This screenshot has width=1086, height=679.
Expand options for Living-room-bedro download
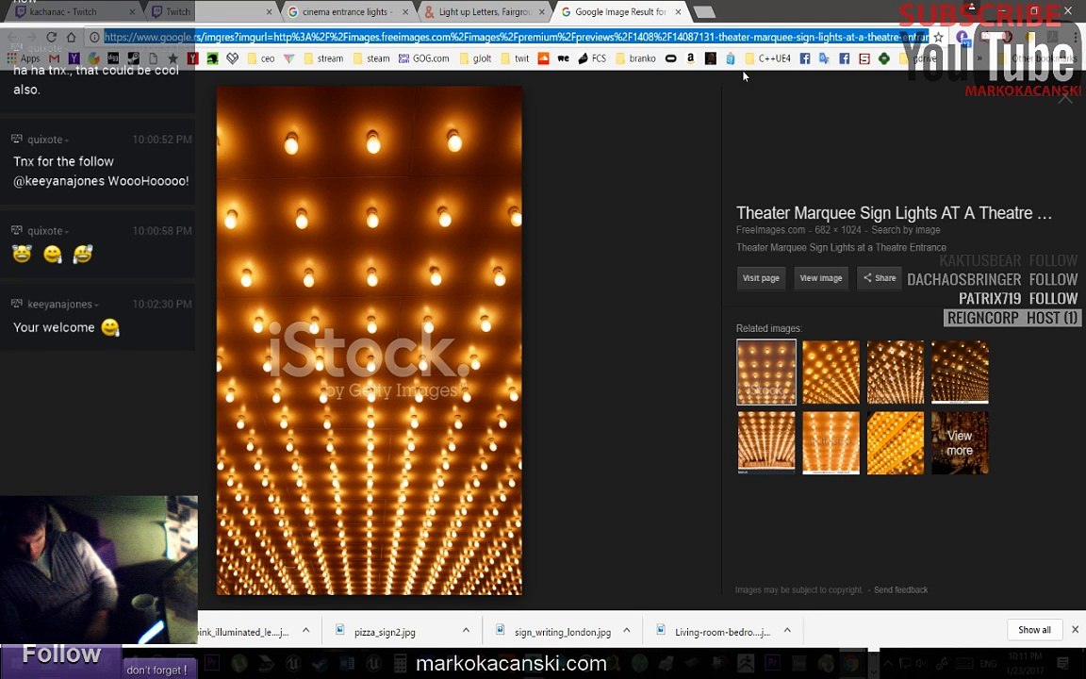click(787, 631)
